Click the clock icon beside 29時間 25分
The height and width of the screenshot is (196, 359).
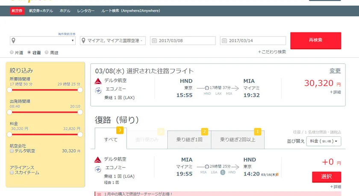click(207, 167)
